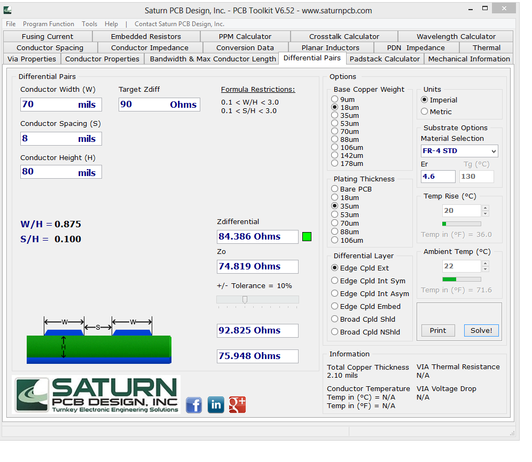Image resolution: width=532 pixels, height=462 pixels.
Task: Click the Saturn PCB Design logo
Action: coord(96,395)
